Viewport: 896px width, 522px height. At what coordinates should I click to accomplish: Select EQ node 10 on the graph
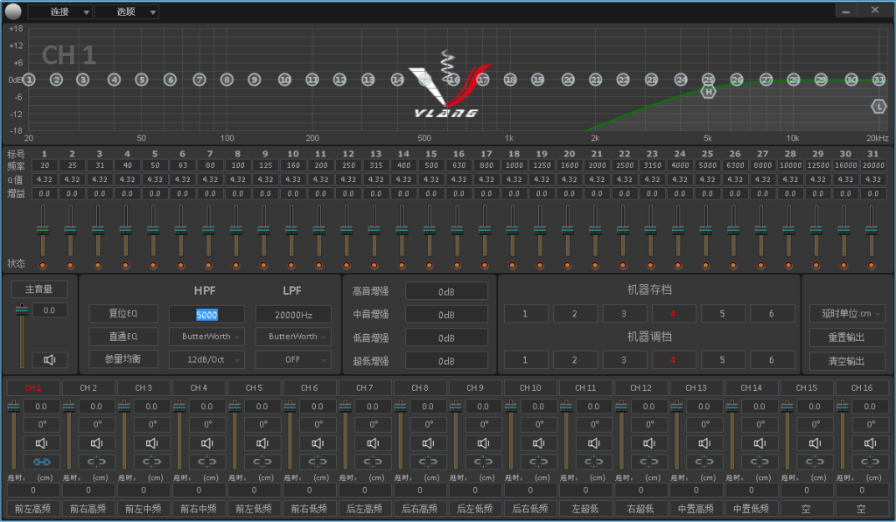click(x=284, y=80)
